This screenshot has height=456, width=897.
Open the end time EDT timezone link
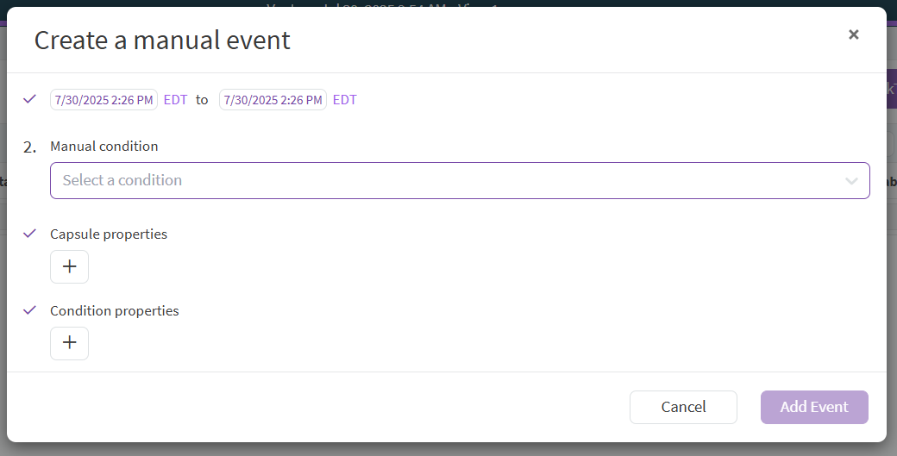pos(345,100)
